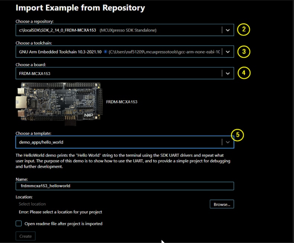Click the small blue icon beside toolchain version
Image resolution: width=294 pixels, height=243 pixels.
click(x=105, y=52)
